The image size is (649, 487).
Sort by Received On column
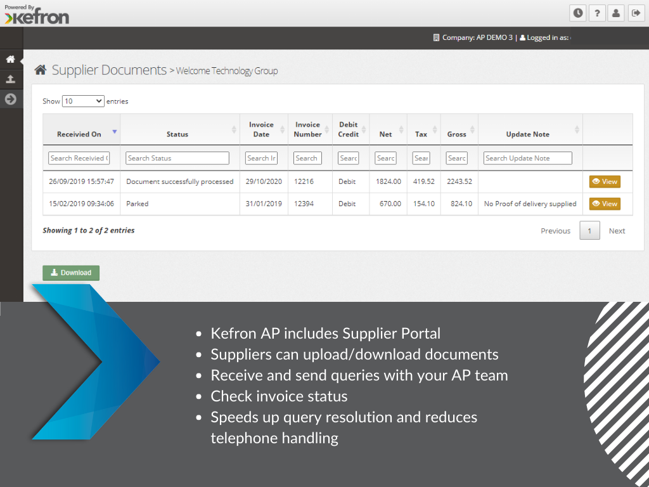81,129
